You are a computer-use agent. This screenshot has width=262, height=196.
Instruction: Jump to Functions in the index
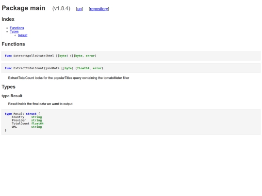pyautogui.click(x=17, y=28)
